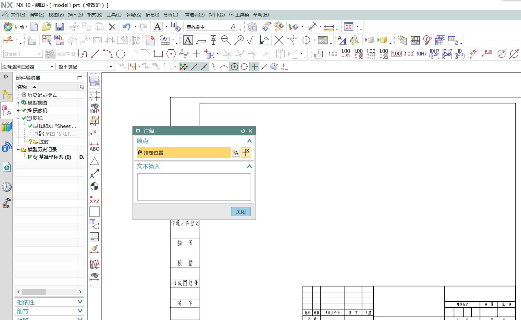Select the 1.00 ±.05 tolerance style
521x320 pixels.
[346, 53]
